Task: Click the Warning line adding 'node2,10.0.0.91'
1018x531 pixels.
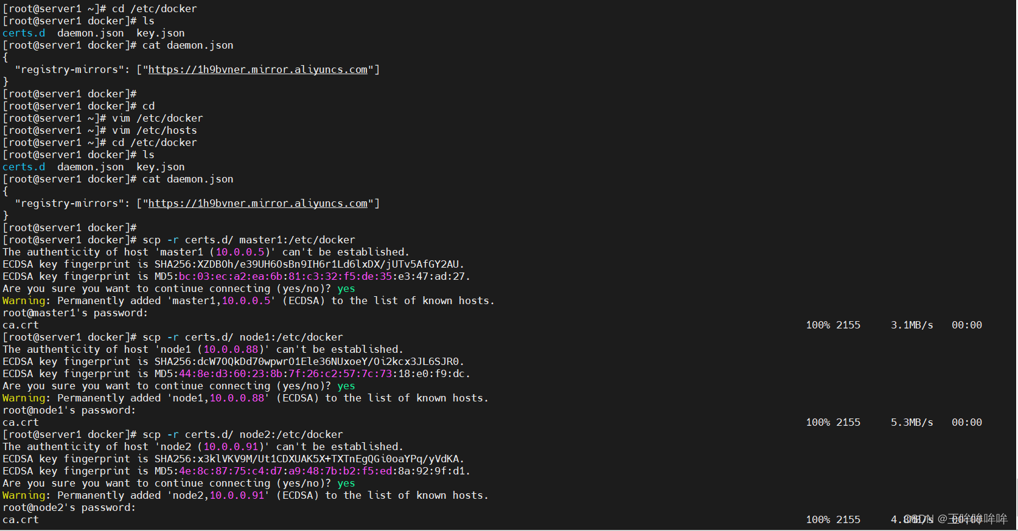Action: (245, 496)
